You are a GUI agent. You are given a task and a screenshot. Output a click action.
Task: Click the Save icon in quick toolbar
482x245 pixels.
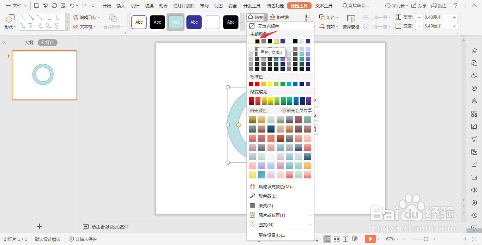[x=37, y=6]
